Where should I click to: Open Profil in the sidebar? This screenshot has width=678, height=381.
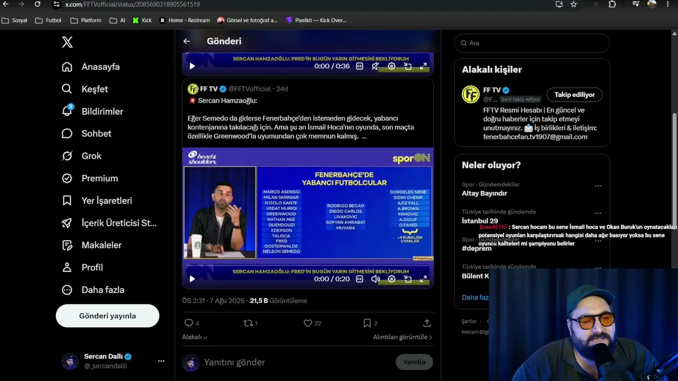click(82, 267)
